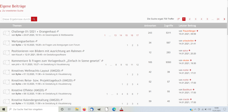
Task: Focus Windows taskbar search box
Action: (x=33, y=109)
